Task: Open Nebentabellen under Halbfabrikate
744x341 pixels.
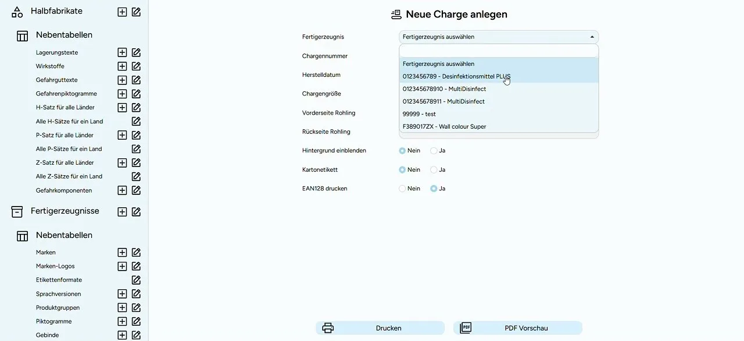Action: click(x=64, y=35)
